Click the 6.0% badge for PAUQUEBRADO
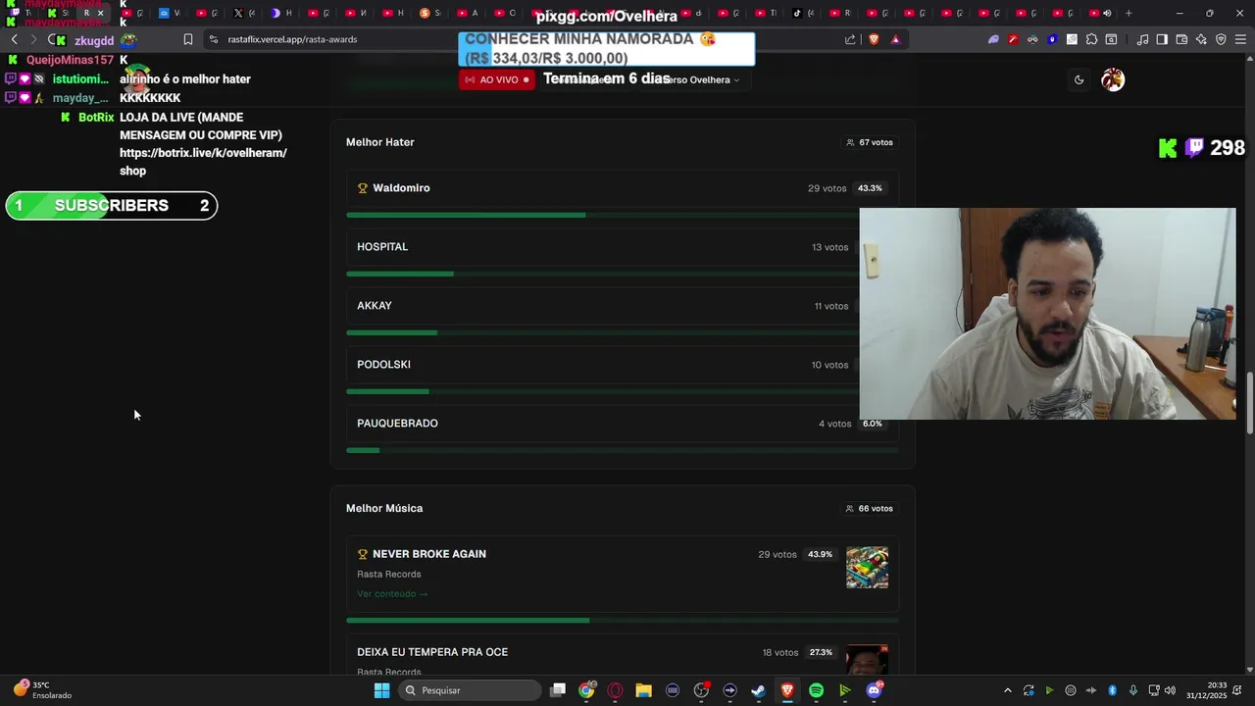Screen dimensions: 1255x706 tap(872, 424)
